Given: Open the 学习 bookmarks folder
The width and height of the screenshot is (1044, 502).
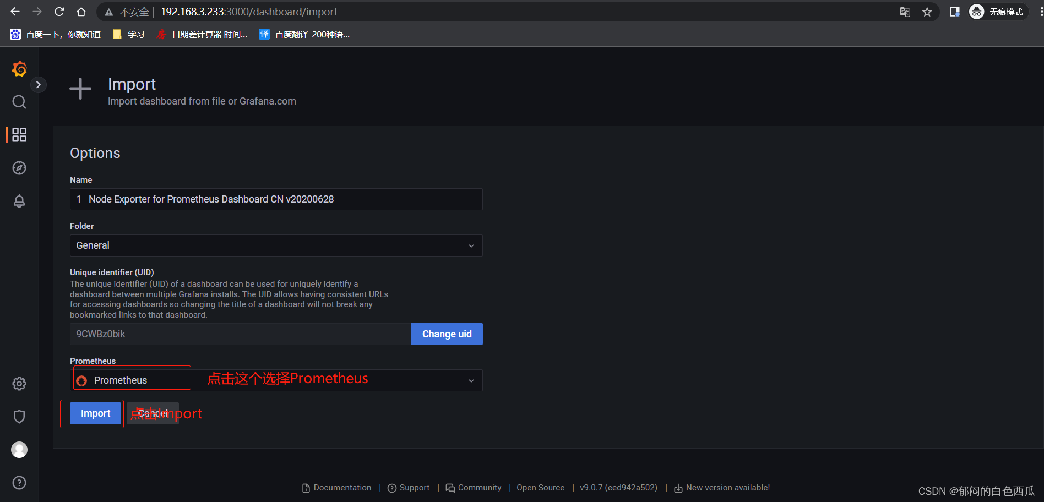Looking at the screenshot, I should tap(128, 34).
